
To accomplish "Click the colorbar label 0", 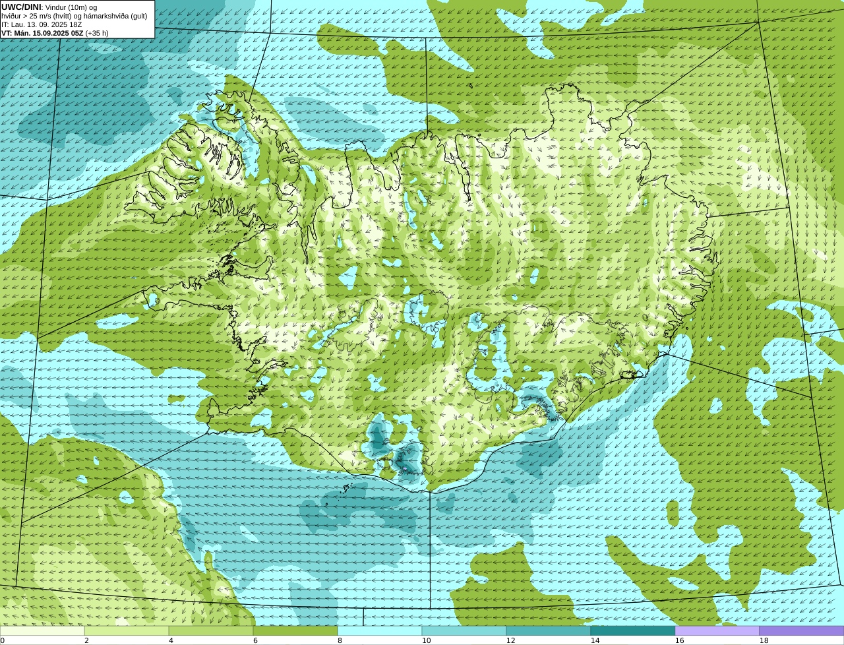I will click(x=3, y=640).
